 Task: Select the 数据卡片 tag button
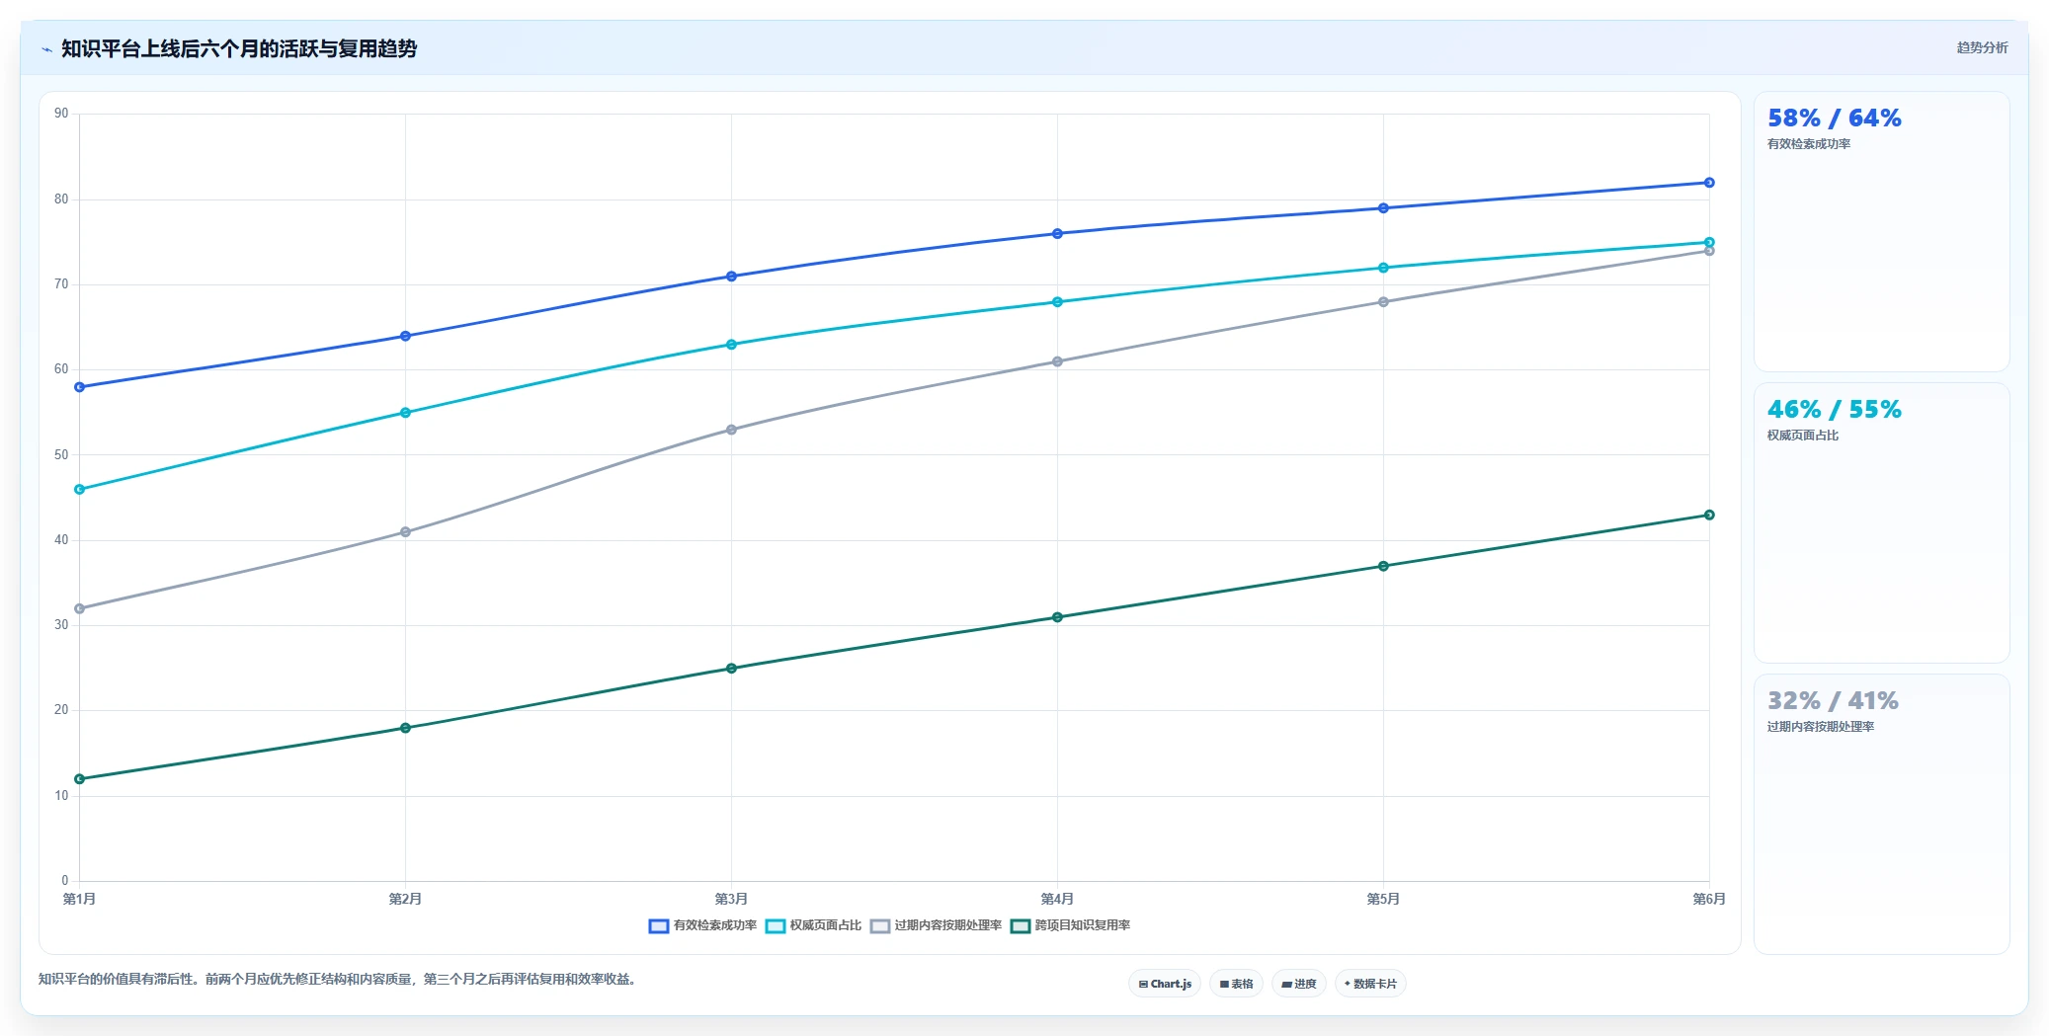(x=1370, y=984)
